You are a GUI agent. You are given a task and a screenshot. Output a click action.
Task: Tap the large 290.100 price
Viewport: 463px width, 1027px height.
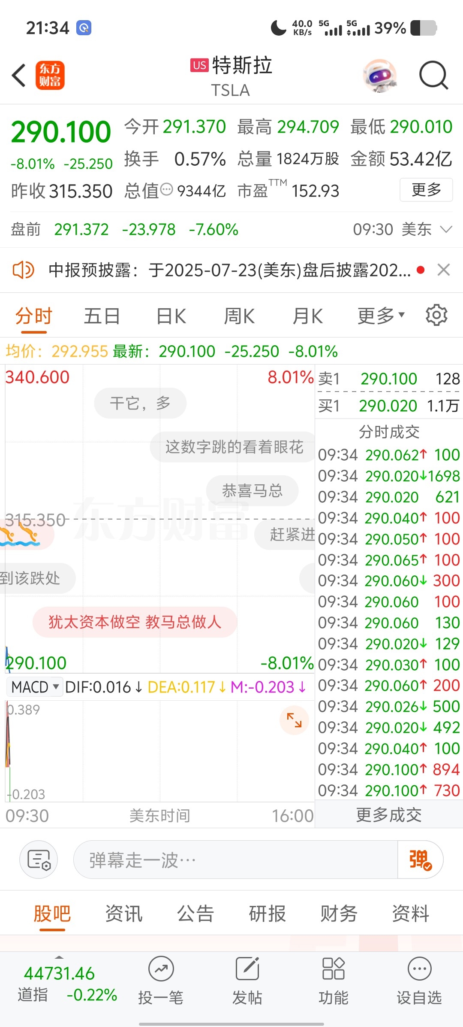[x=61, y=132]
